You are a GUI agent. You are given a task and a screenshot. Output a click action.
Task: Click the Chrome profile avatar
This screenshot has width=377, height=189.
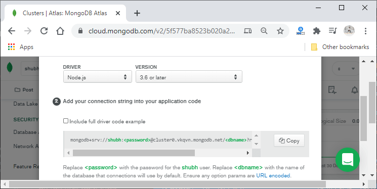tap(349, 31)
